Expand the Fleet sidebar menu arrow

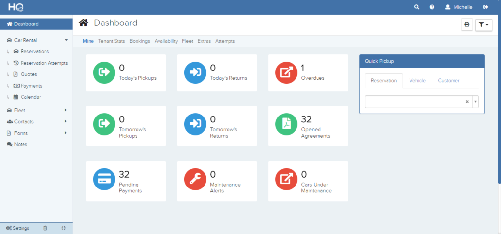(x=66, y=110)
